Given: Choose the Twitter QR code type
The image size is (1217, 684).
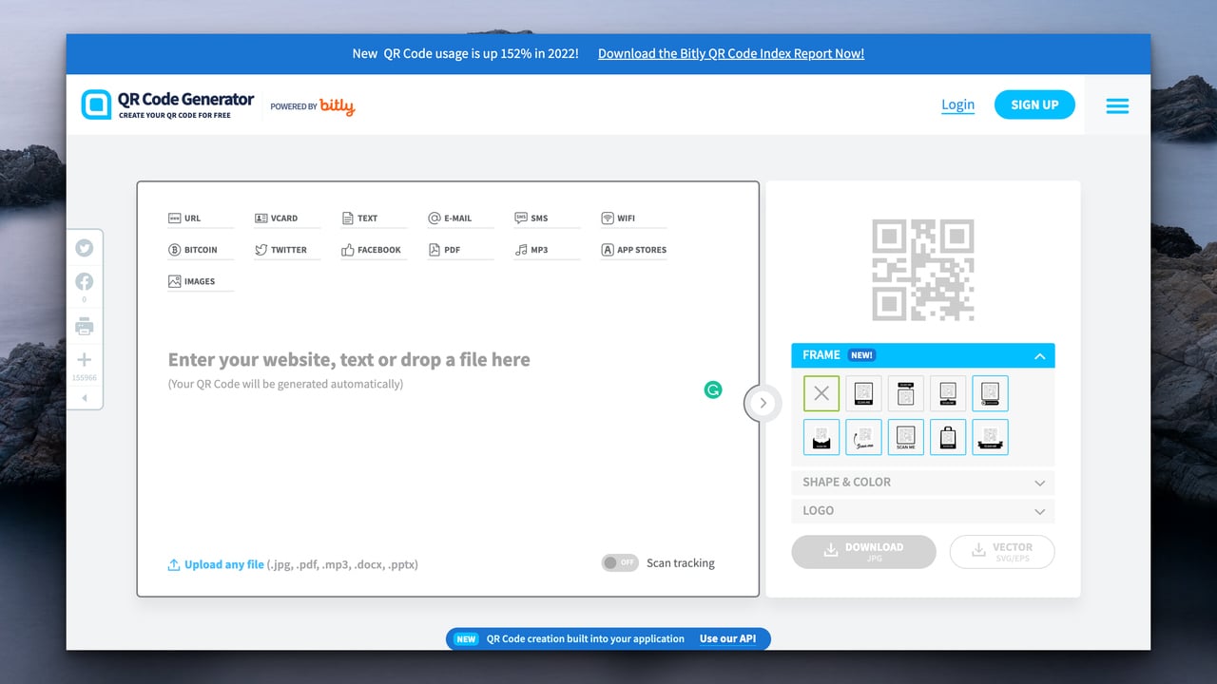Looking at the screenshot, I should click(287, 250).
